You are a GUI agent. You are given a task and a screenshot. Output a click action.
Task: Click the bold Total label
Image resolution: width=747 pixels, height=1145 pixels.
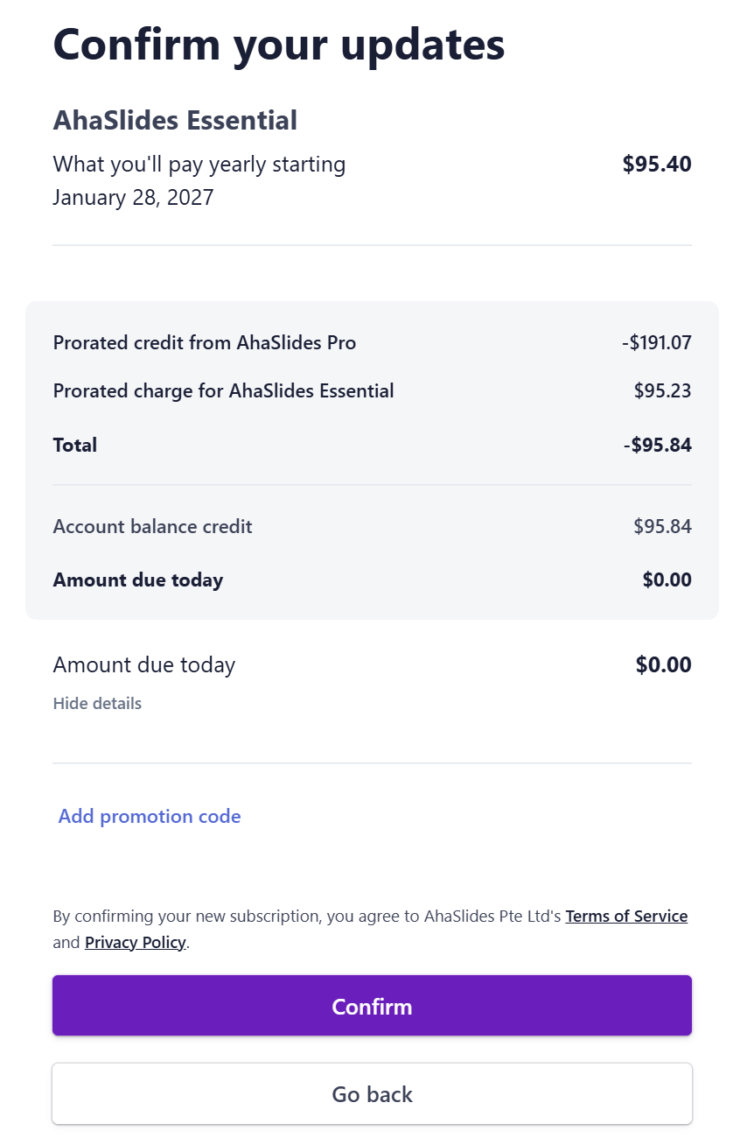click(x=75, y=445)
